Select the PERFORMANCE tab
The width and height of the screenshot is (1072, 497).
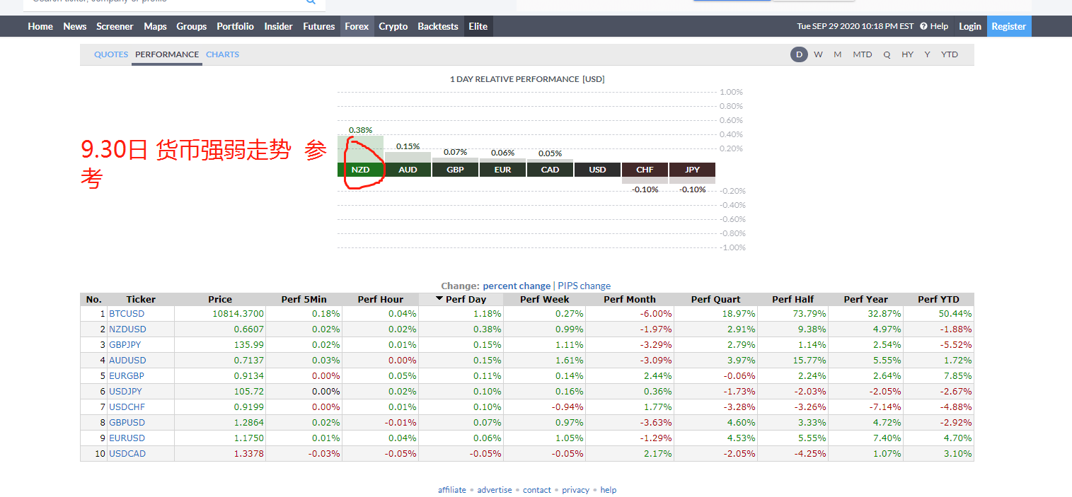click(x=167, y=54)
